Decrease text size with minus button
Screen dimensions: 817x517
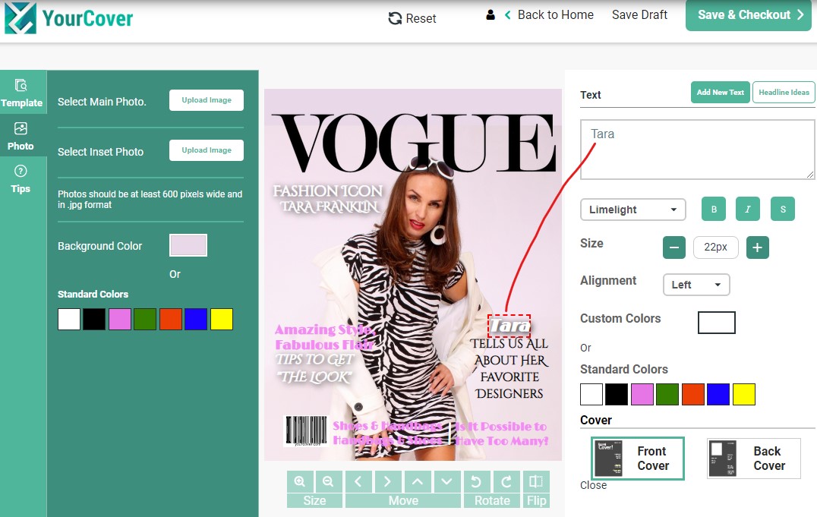coord(674,247)
